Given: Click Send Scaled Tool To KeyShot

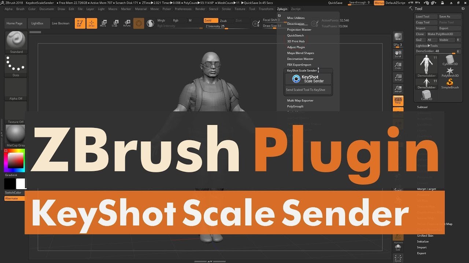Looking at the screenshot, I should point(308,90).
